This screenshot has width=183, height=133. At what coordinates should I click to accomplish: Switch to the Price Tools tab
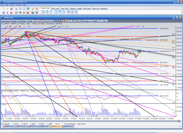(x=55, y=8)
